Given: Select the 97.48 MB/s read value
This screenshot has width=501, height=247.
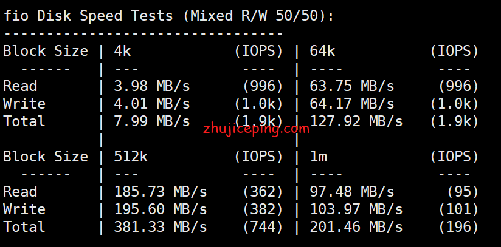Looking at the screenshot, I should (x=351, y=192).
